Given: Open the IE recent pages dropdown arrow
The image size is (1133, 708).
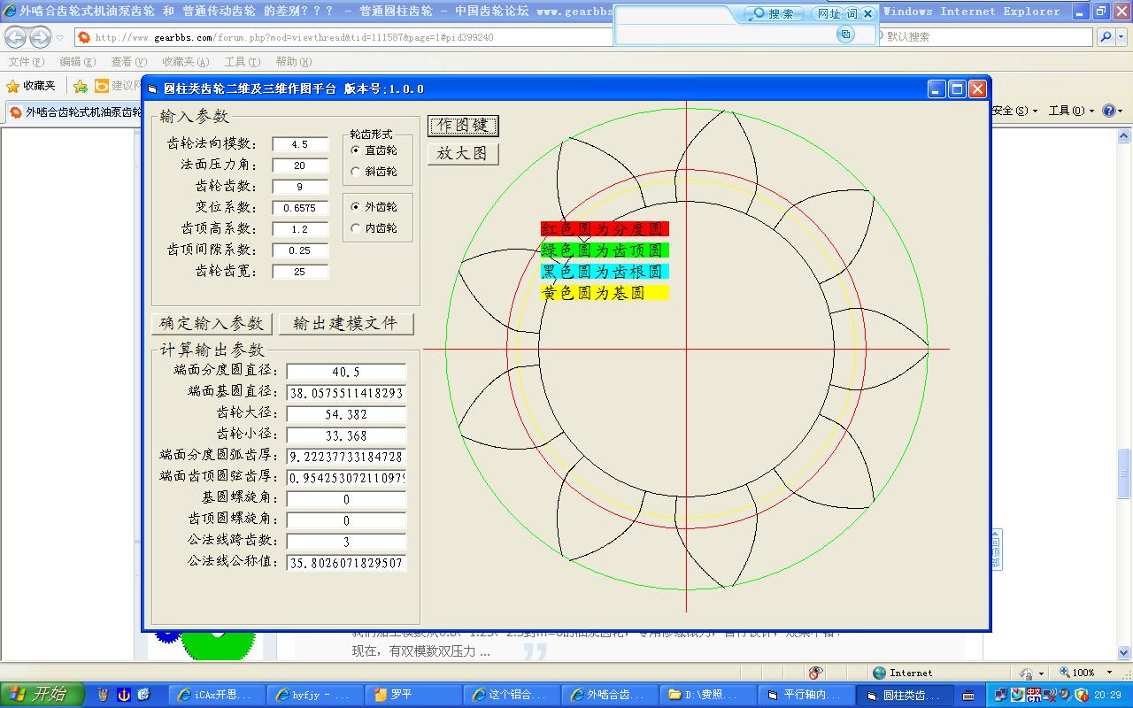Looking at the screenshot, I should pos(60,37).
